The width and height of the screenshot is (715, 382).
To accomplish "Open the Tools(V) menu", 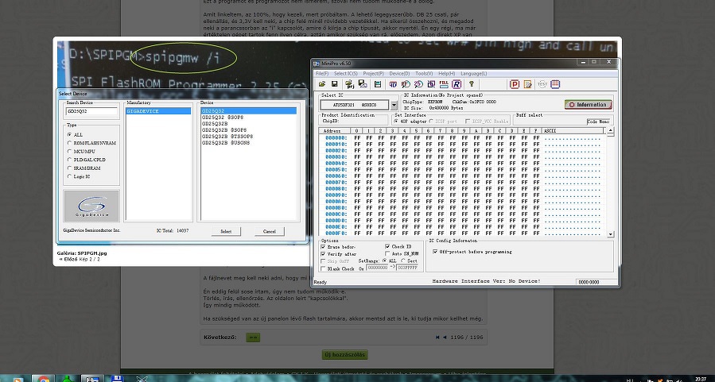I will coord(424,73).
